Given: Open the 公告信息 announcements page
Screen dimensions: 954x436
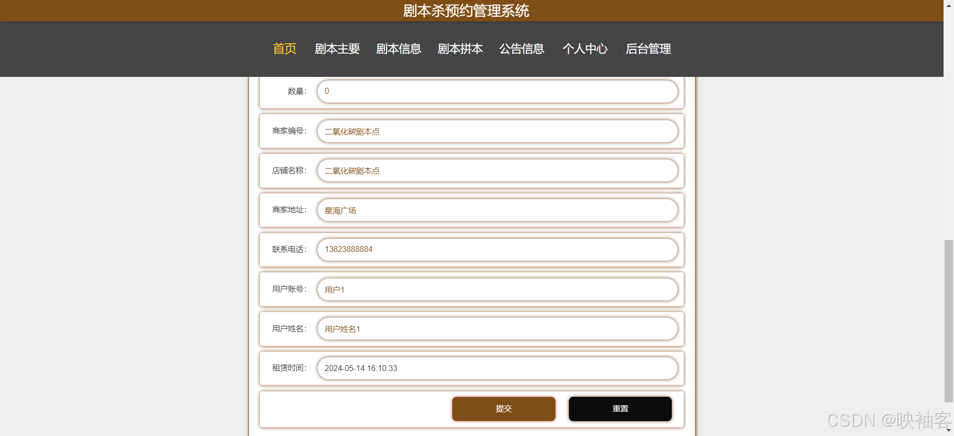Looking at the screenshot, I should (521, 49).
